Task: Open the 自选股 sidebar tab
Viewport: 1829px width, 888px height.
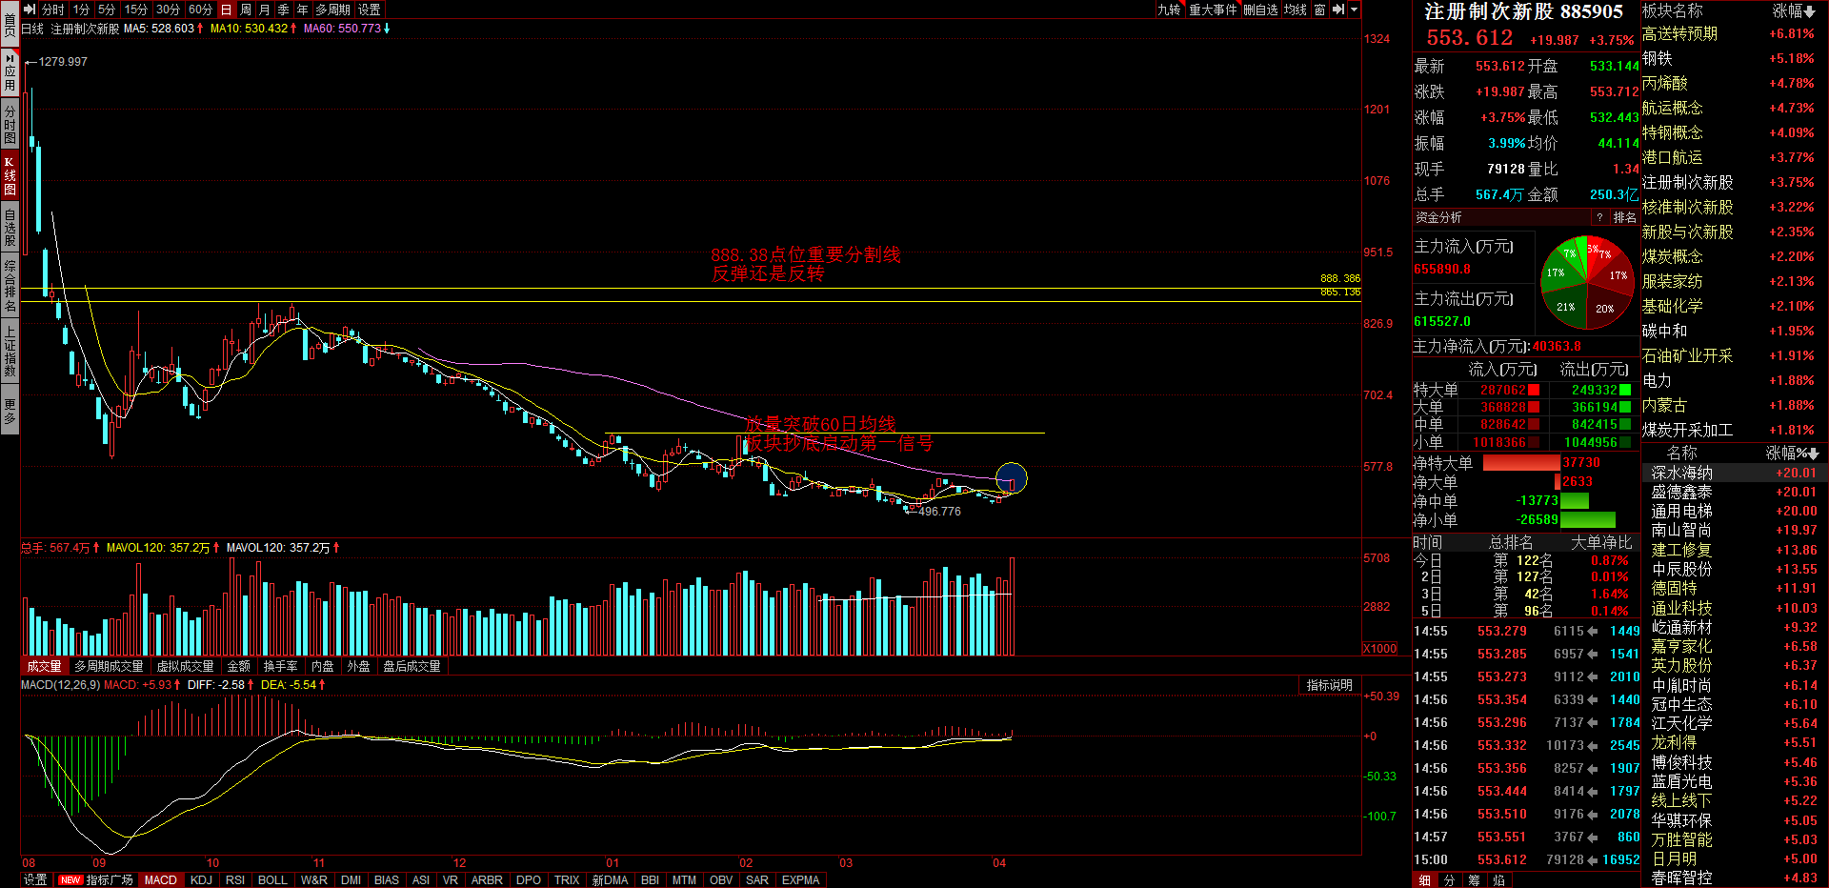Action: (10, 227)
